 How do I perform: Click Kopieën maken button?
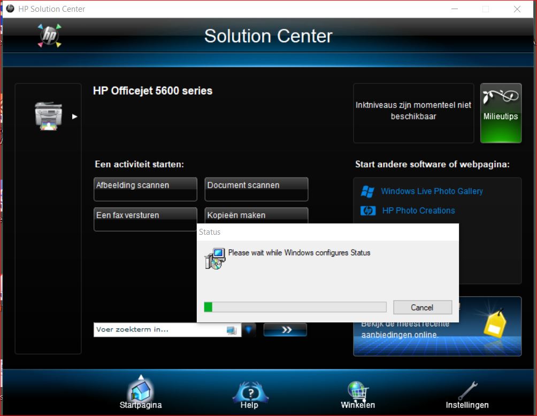(x=256, y=215)
